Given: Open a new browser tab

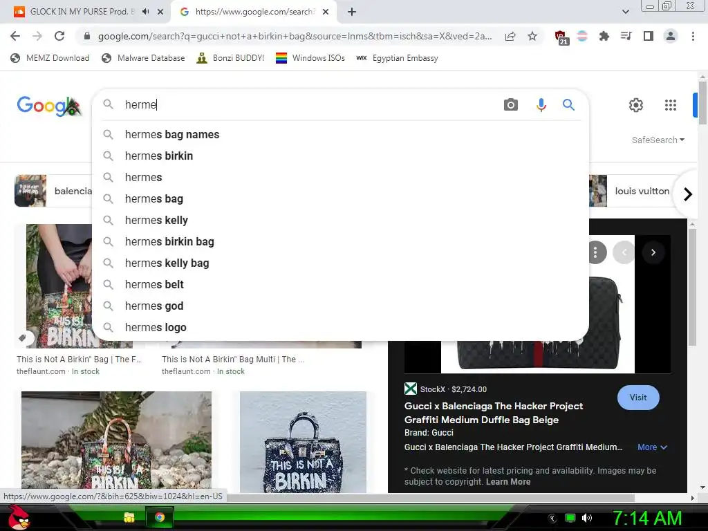Looking at the screenshot, I should point(352,12).
